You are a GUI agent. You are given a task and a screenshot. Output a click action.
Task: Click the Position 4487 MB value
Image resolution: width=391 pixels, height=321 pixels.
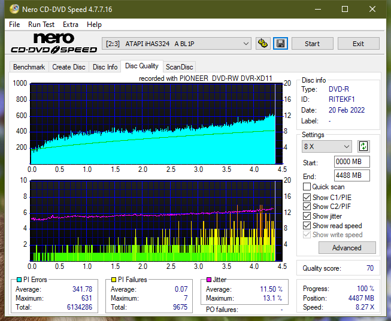361,298
